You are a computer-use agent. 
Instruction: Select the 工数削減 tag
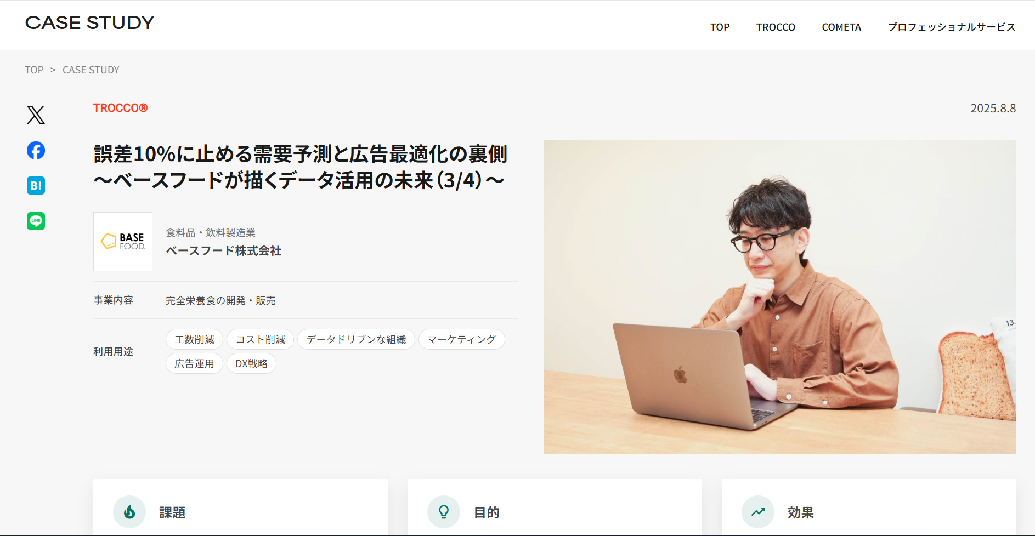point(194,339)
